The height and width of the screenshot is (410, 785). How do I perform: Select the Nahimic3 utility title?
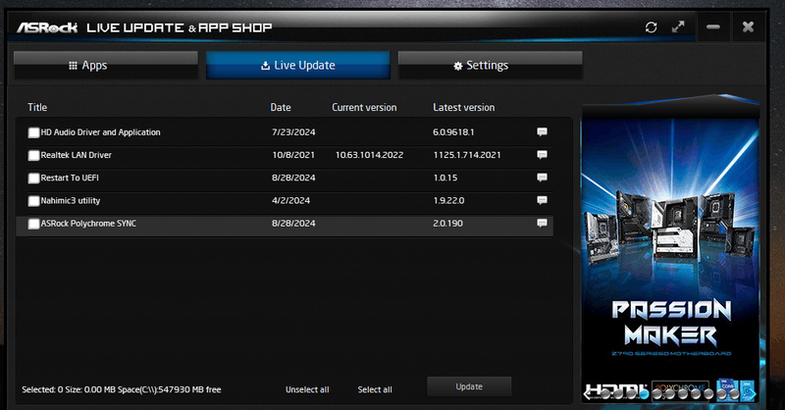coord(71,200)
